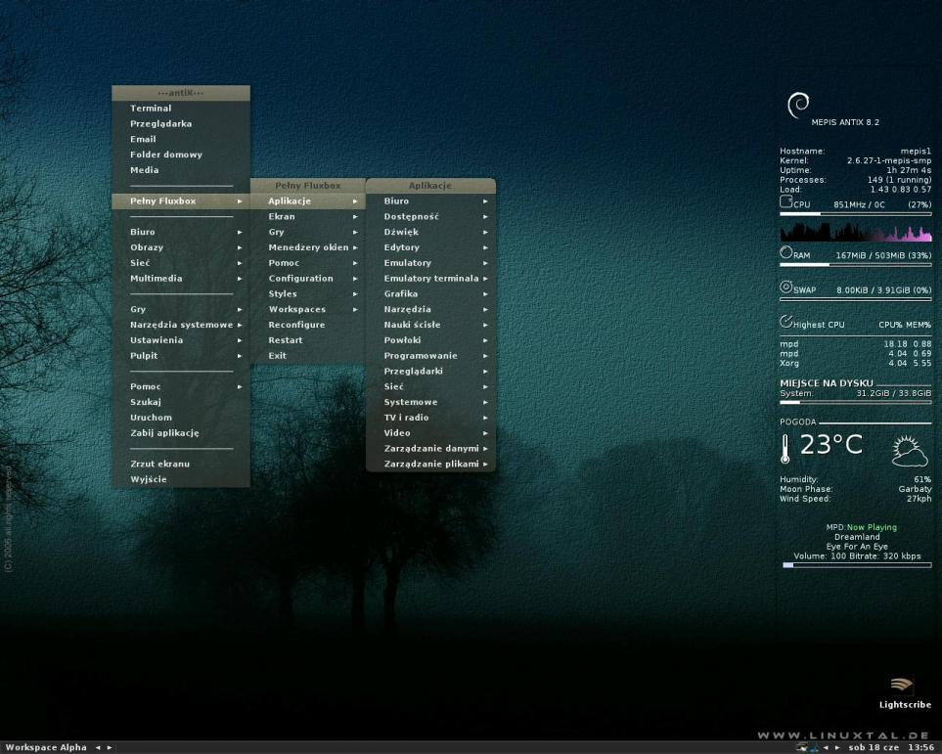Switch to previous workspace using left arrow
Viewport: 942px width, 754px height.
(97, 747)
